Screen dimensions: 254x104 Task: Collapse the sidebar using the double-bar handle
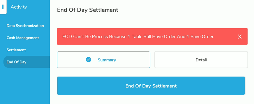[x=3, y=7]
